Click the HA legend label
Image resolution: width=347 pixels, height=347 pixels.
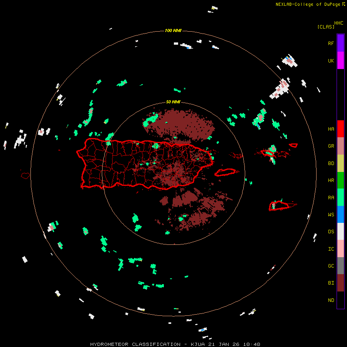click(331, 129)
